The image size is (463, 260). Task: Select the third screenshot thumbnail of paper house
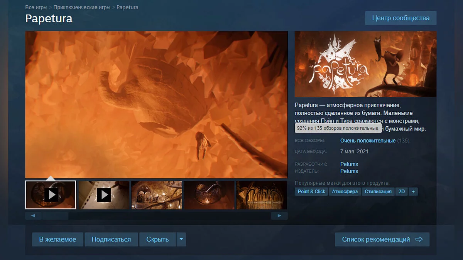pyautogui.click(x=156, y=195)
